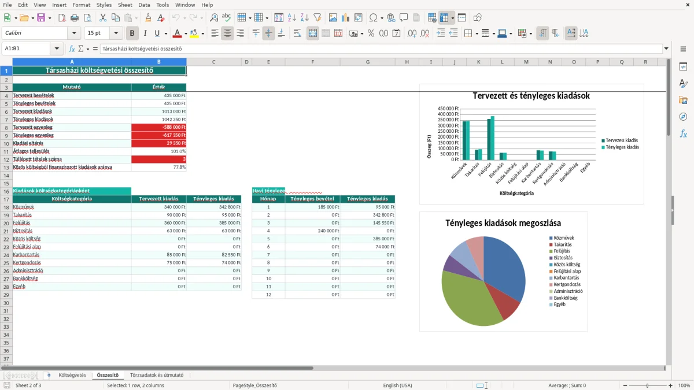
Task: Insert a special character (omega)
Action: click(x=373, y=18)
